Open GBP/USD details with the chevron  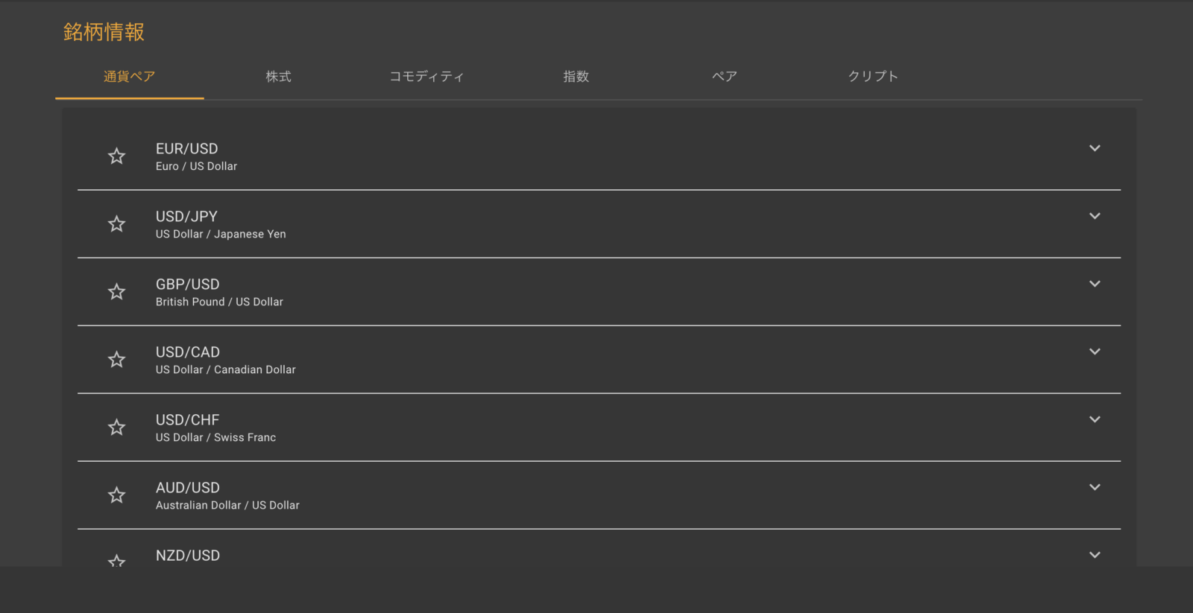(1095, 284)
